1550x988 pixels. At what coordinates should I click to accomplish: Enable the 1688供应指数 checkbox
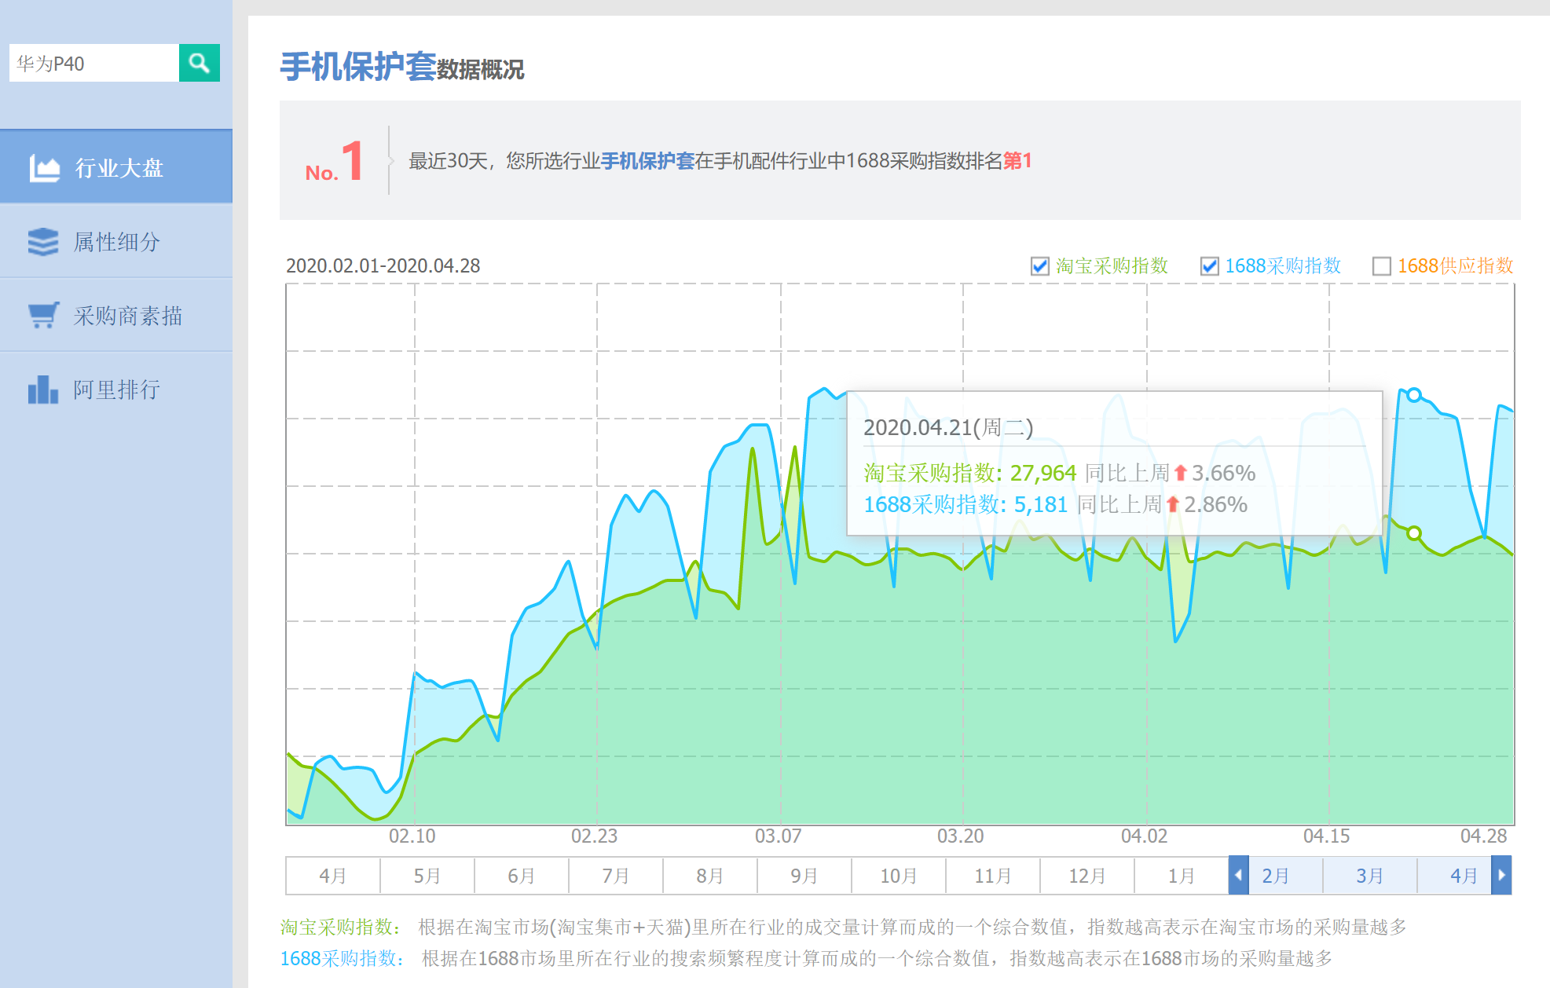1381,266
